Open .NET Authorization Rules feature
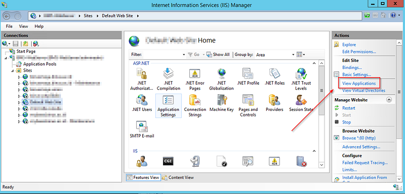This screenshot has height=194, width=405. pyautogui.click(x=142, y=79)
